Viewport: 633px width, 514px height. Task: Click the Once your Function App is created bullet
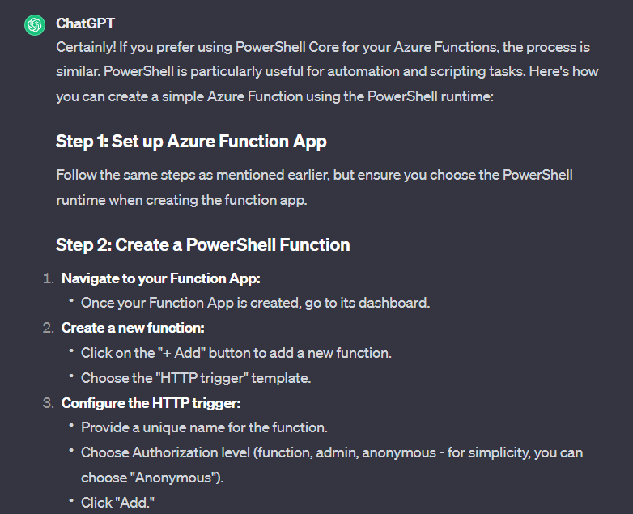point(256,303)
